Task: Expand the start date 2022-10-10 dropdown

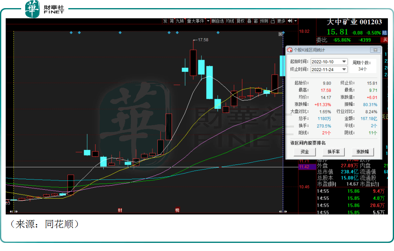Action: click(344, 62)
